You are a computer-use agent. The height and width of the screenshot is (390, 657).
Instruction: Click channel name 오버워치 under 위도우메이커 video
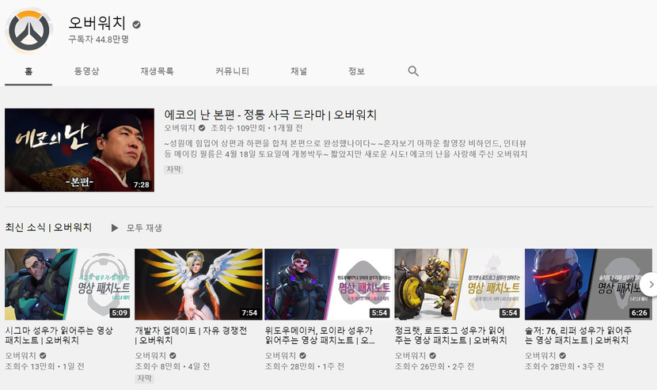point(280,356)
